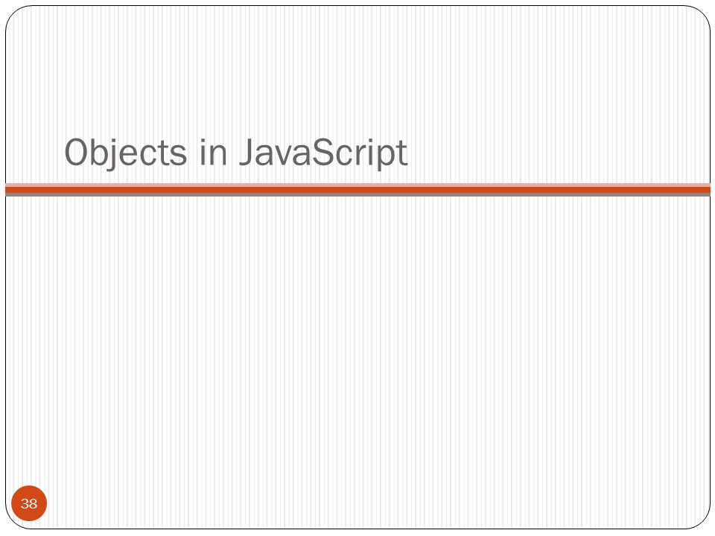Select the 'Objects in JavaScript' title text
715x536 pixels.
click(x=236, y=153)
